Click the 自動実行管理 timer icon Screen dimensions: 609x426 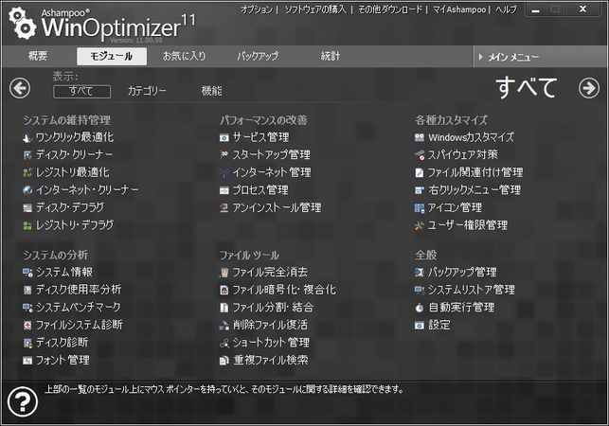(x=420, y=308)
